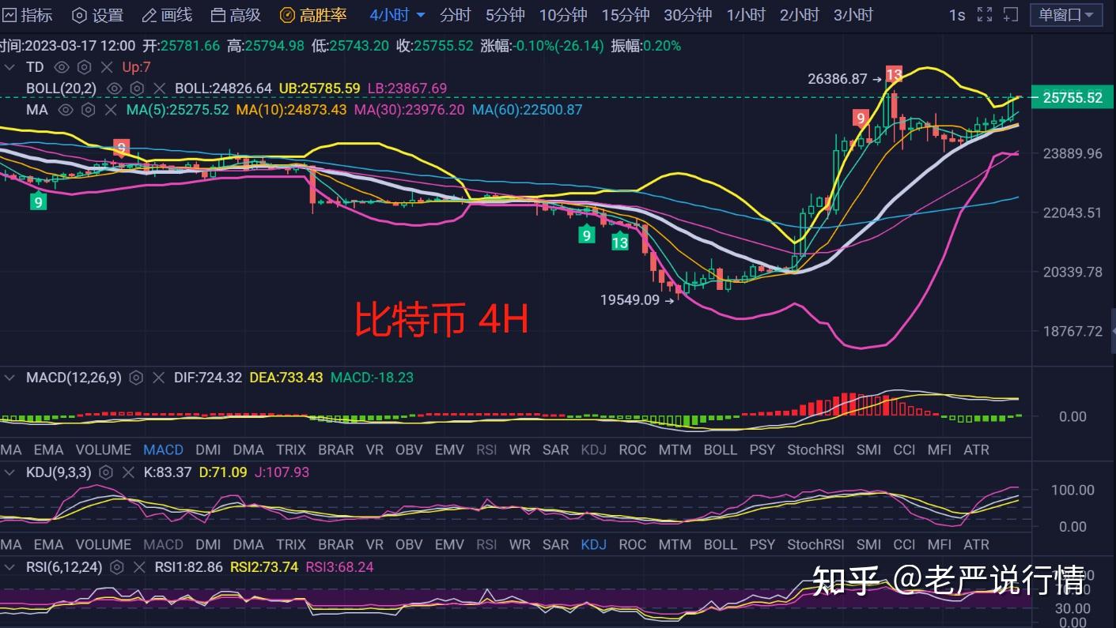This screenshot has width=1116, height=628.
Task: Remove MACD(12,26,9) using its X button
Action: 157,378
